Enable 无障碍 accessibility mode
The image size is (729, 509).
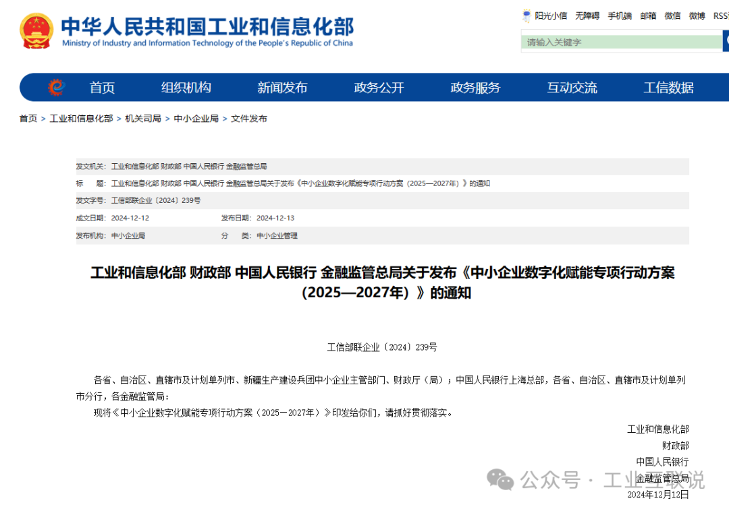coord(586,16)
